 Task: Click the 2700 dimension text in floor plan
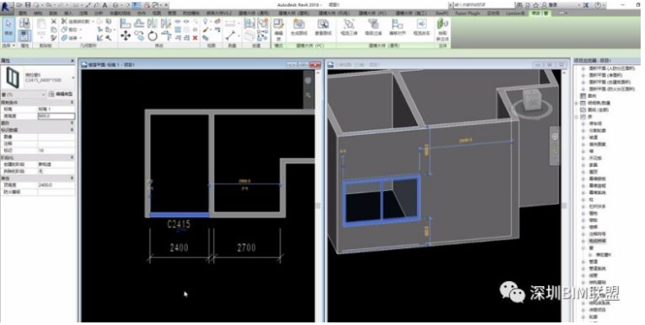(x=247, y=247)
